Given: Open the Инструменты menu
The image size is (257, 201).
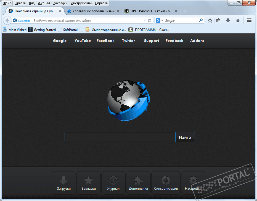Looking at the screenshot, I should [x=81, y=3].
